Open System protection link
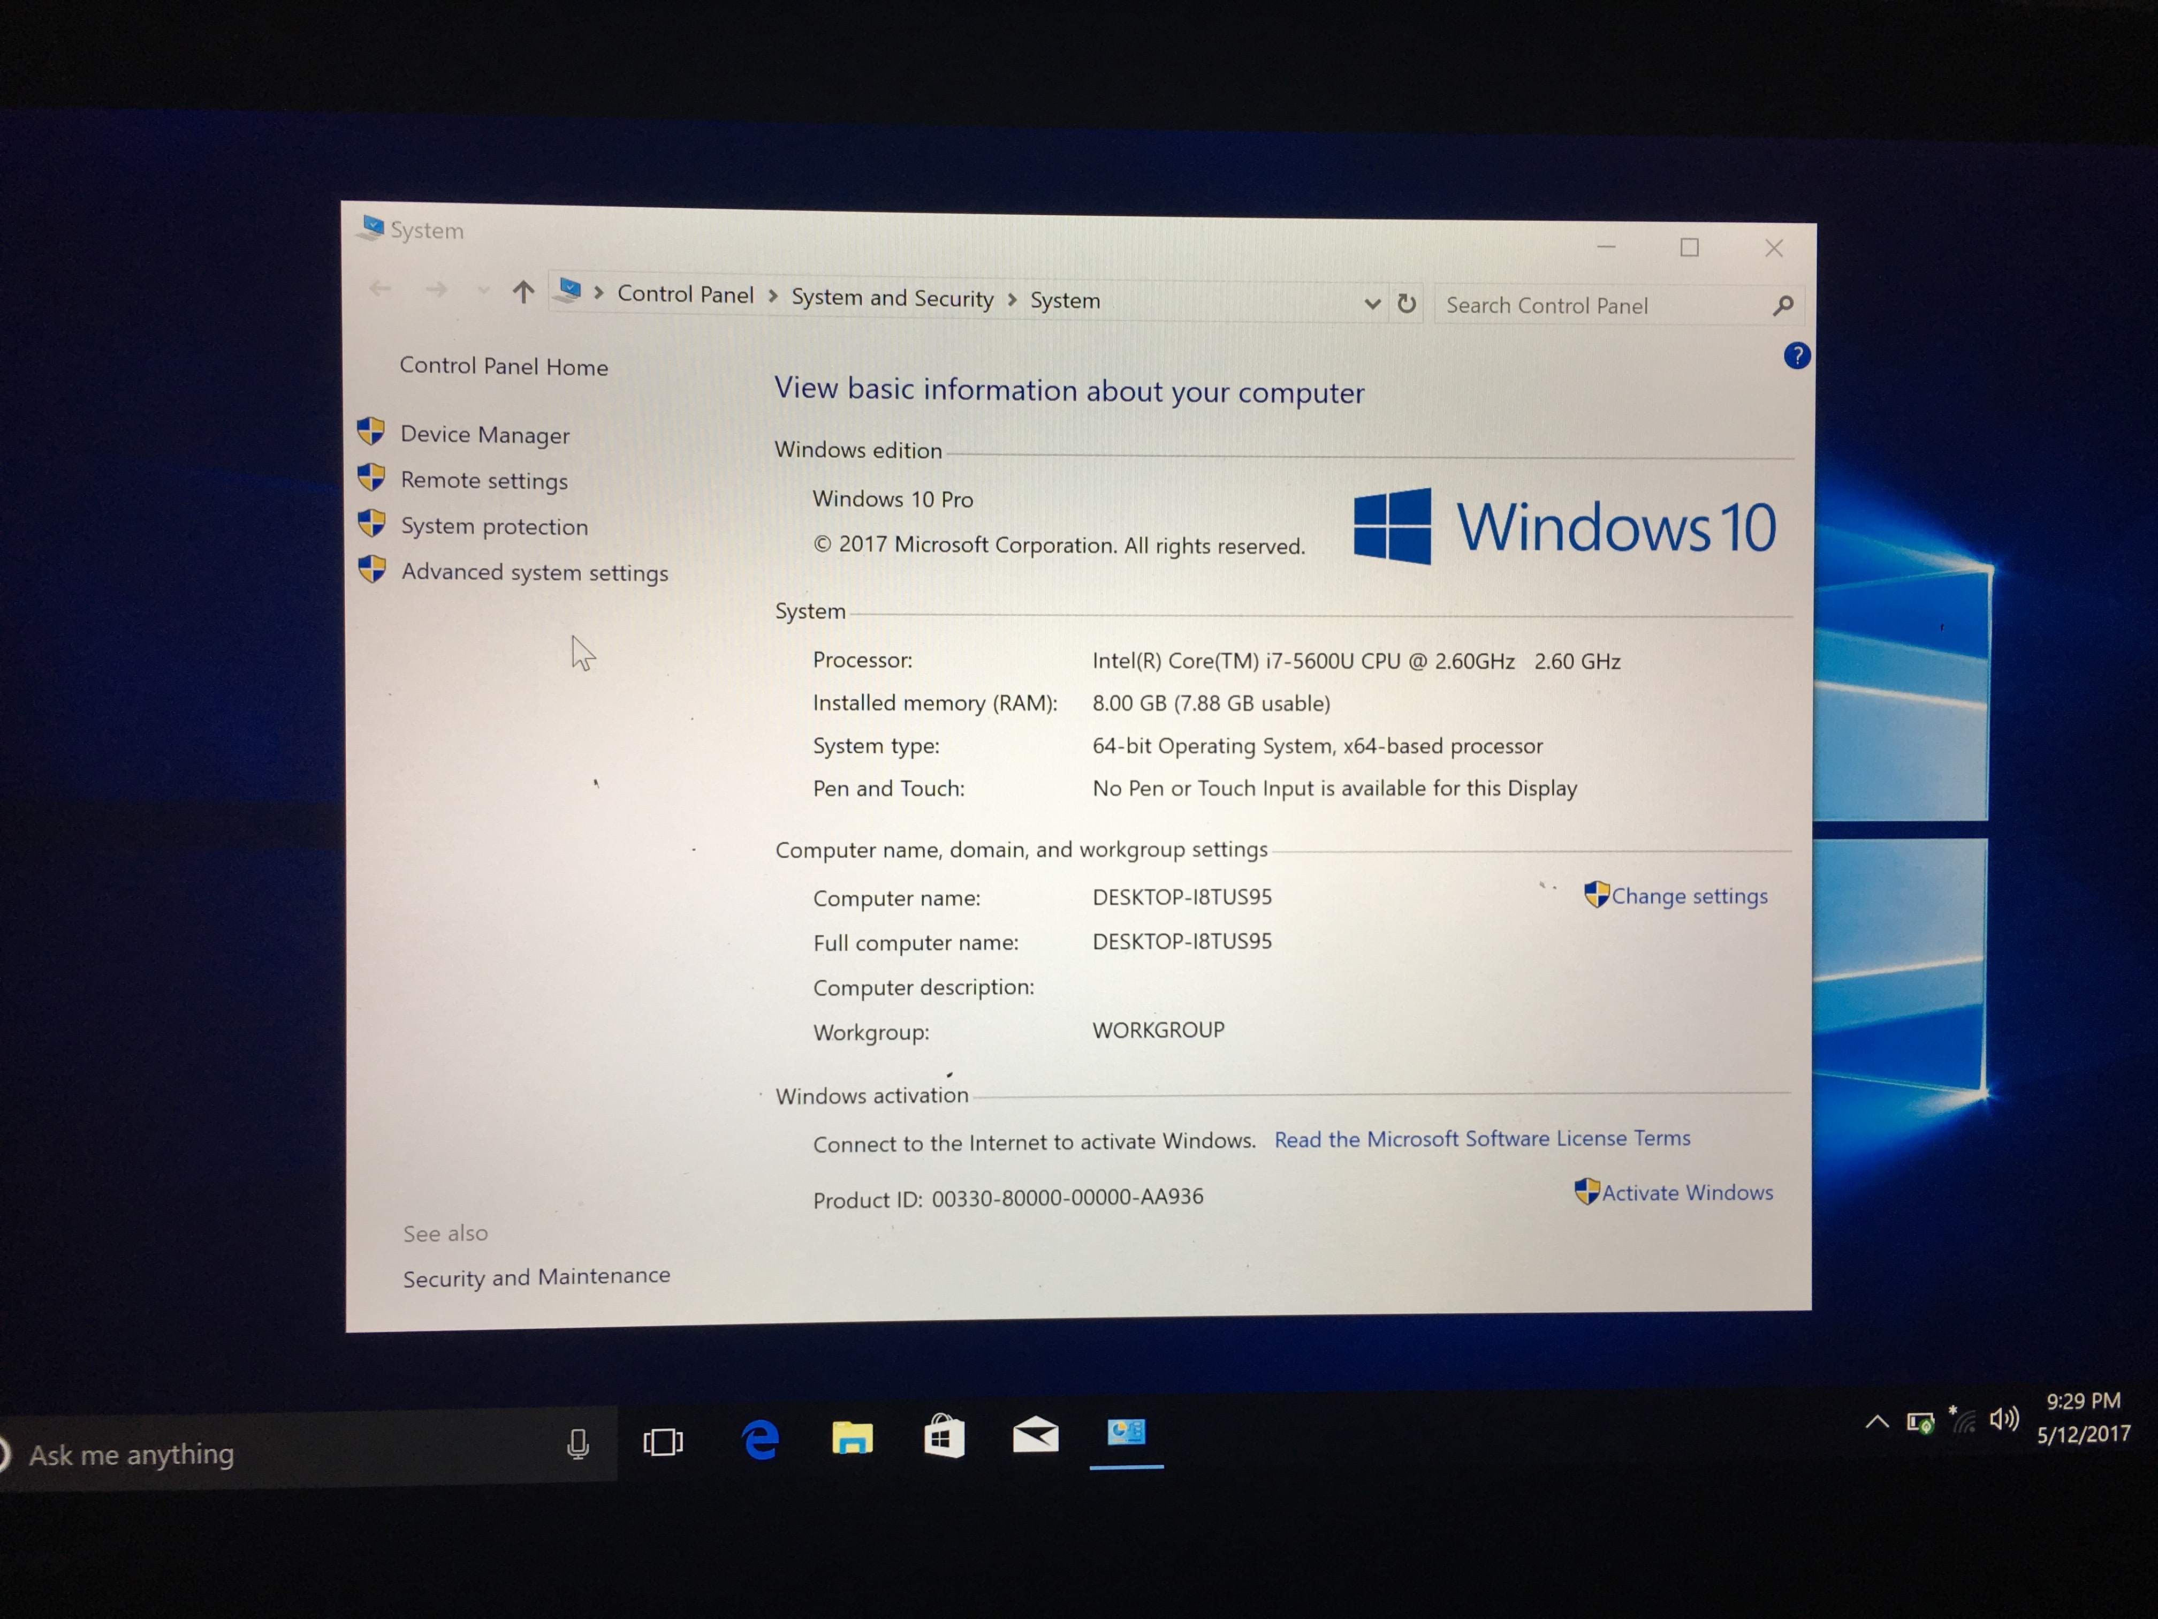This screenshot has width=2158, height=1619. (x=495, y=527)
